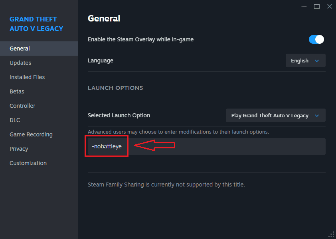Open the English language dropdown

[x=305, y=61]
